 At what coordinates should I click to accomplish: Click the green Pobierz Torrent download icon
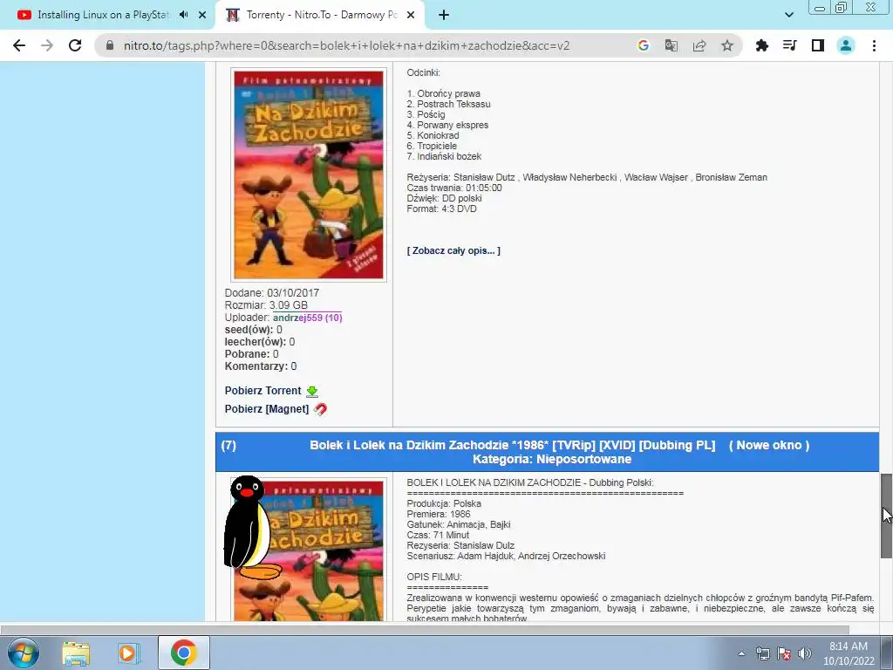click(x=312, y=392)
